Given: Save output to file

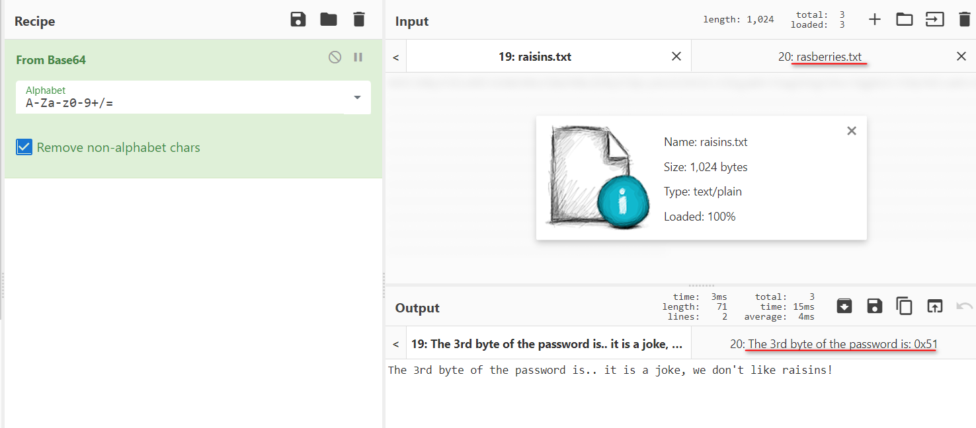Looking at the screenshot, I should tap(875, 306).
